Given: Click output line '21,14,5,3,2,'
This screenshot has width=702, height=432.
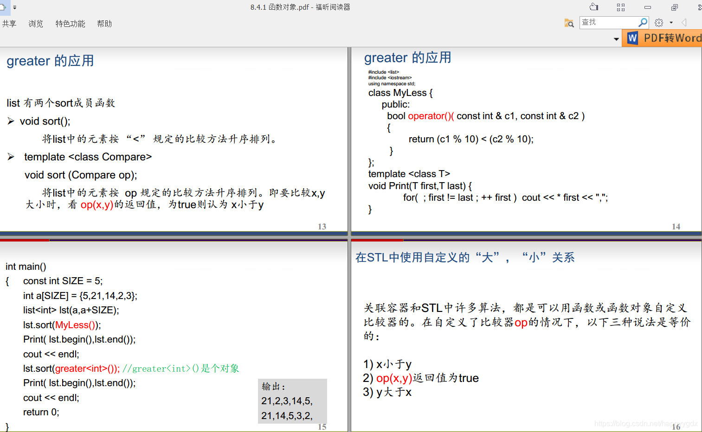Looking at the screenshot, I should (x=287, y=416).
